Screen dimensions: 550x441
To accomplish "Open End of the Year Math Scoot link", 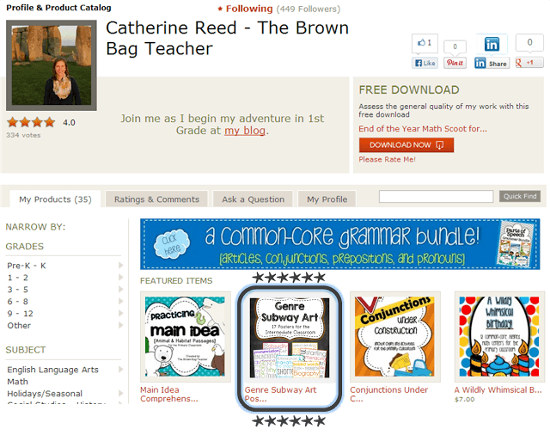I will (422, 129).
